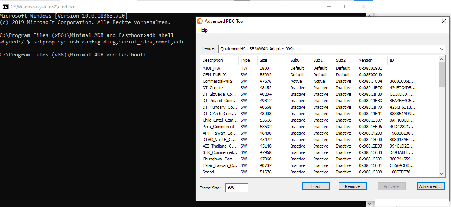
Task: Minimize the cmd.exe window
Action: click(x=329, y=6)
